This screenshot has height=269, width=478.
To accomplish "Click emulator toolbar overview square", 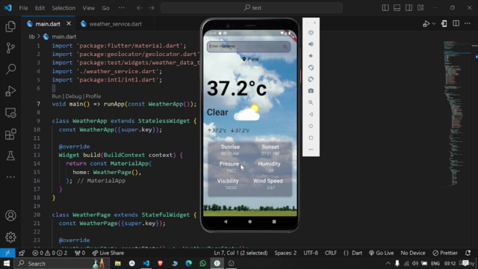I will coord(311,137).
